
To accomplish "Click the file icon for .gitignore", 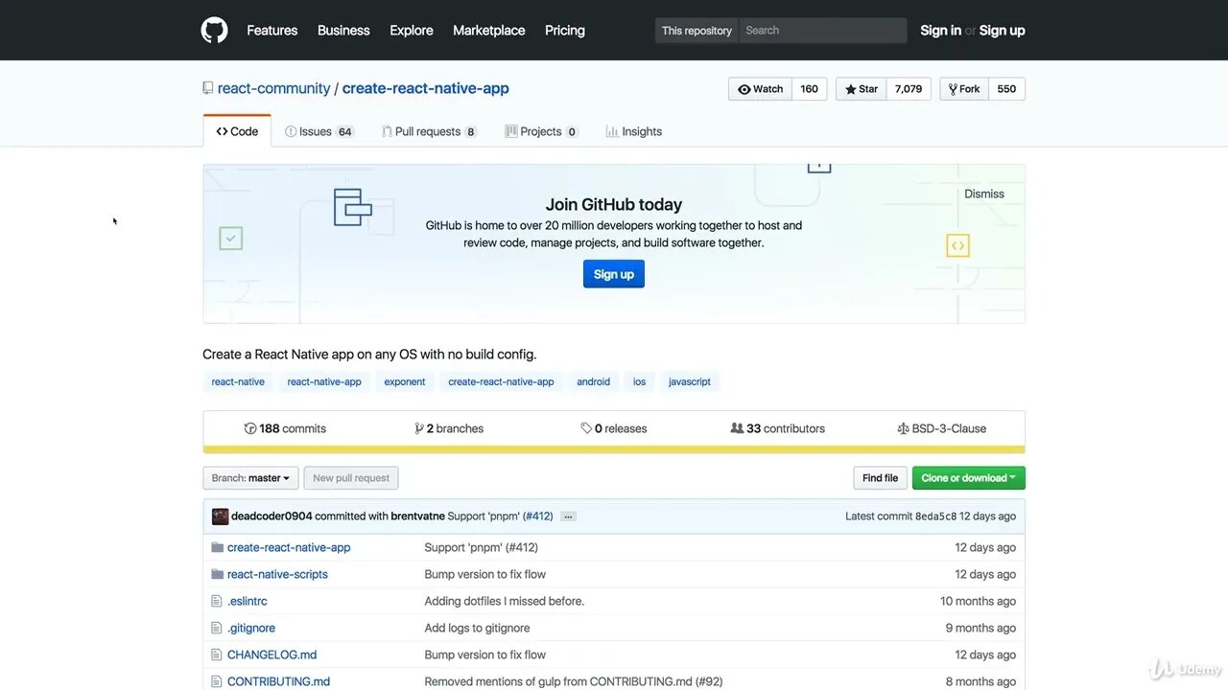I will point(217,628).
